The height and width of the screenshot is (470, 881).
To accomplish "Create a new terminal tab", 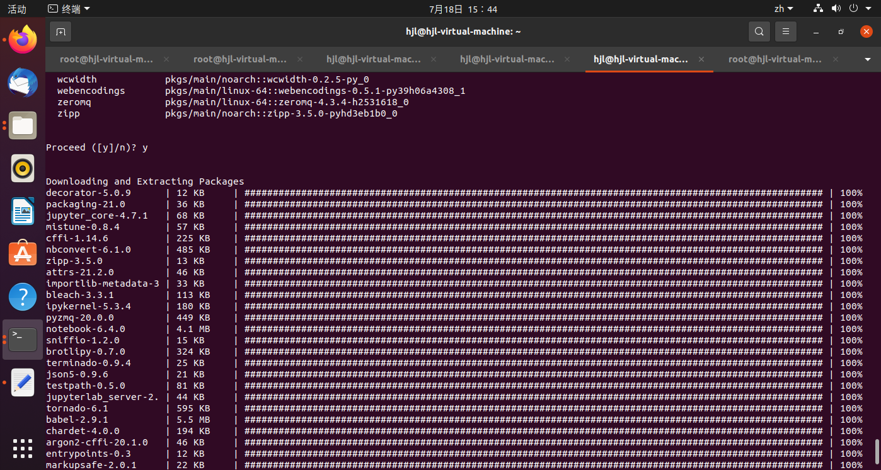I will [60, 31].
